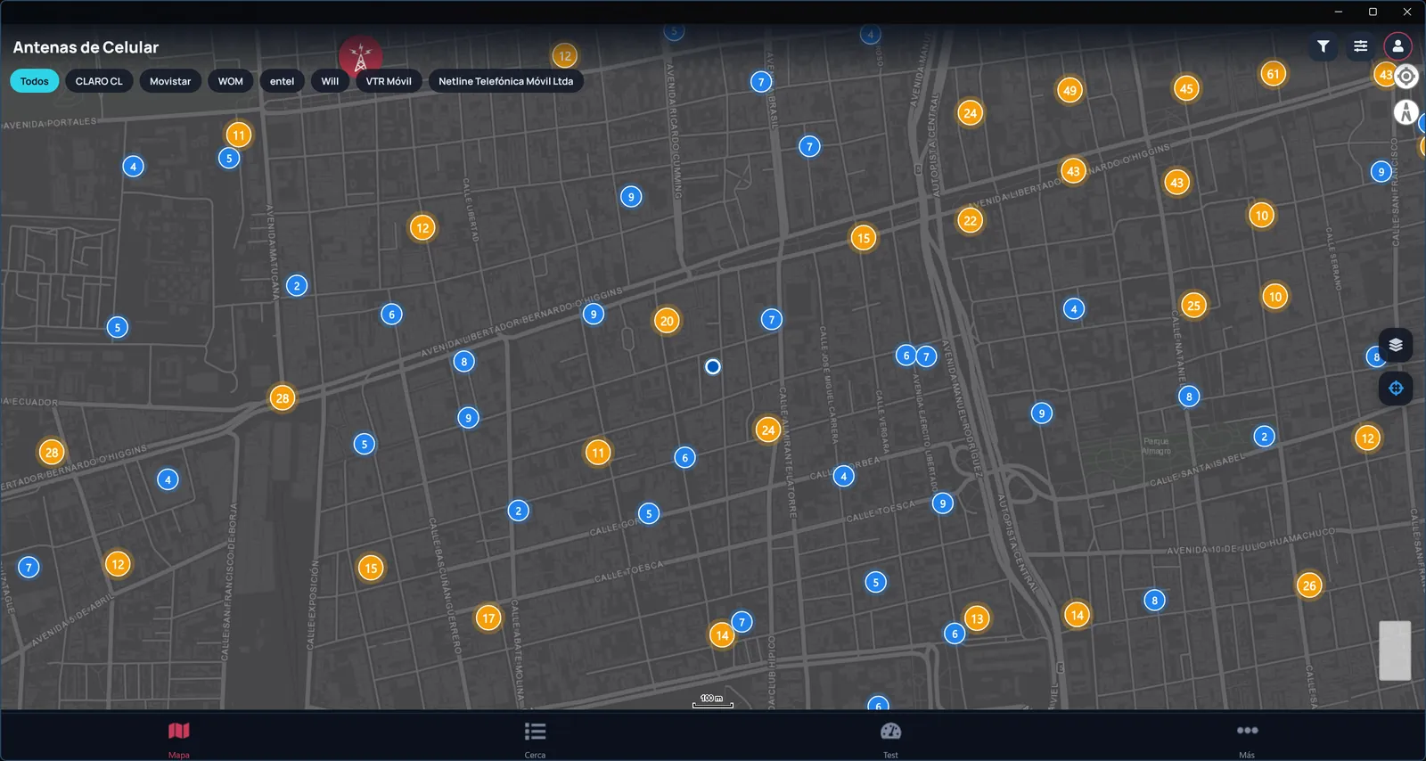Open the map settings sliders icon
The image size is (1426, 761).
point(1361,46)
